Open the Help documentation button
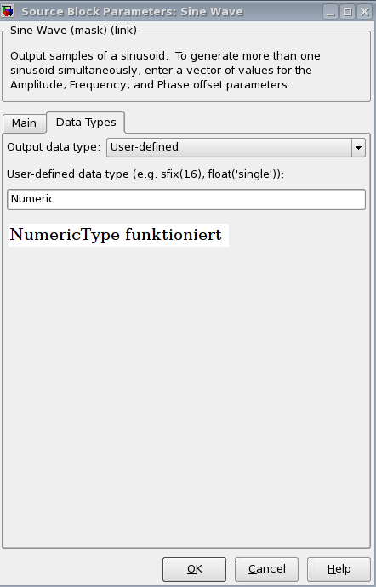Image resolution: width=376 pixels, height=587 pixels. tap(339, 569)
